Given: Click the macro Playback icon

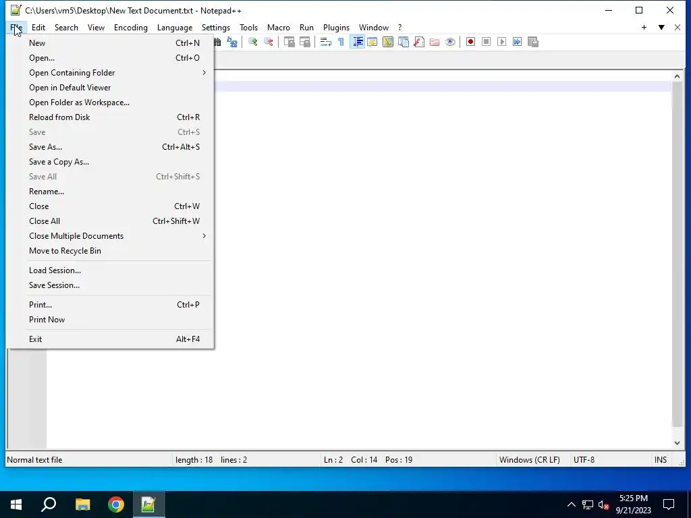Looking at the screenshot, I should pos(501,42).
